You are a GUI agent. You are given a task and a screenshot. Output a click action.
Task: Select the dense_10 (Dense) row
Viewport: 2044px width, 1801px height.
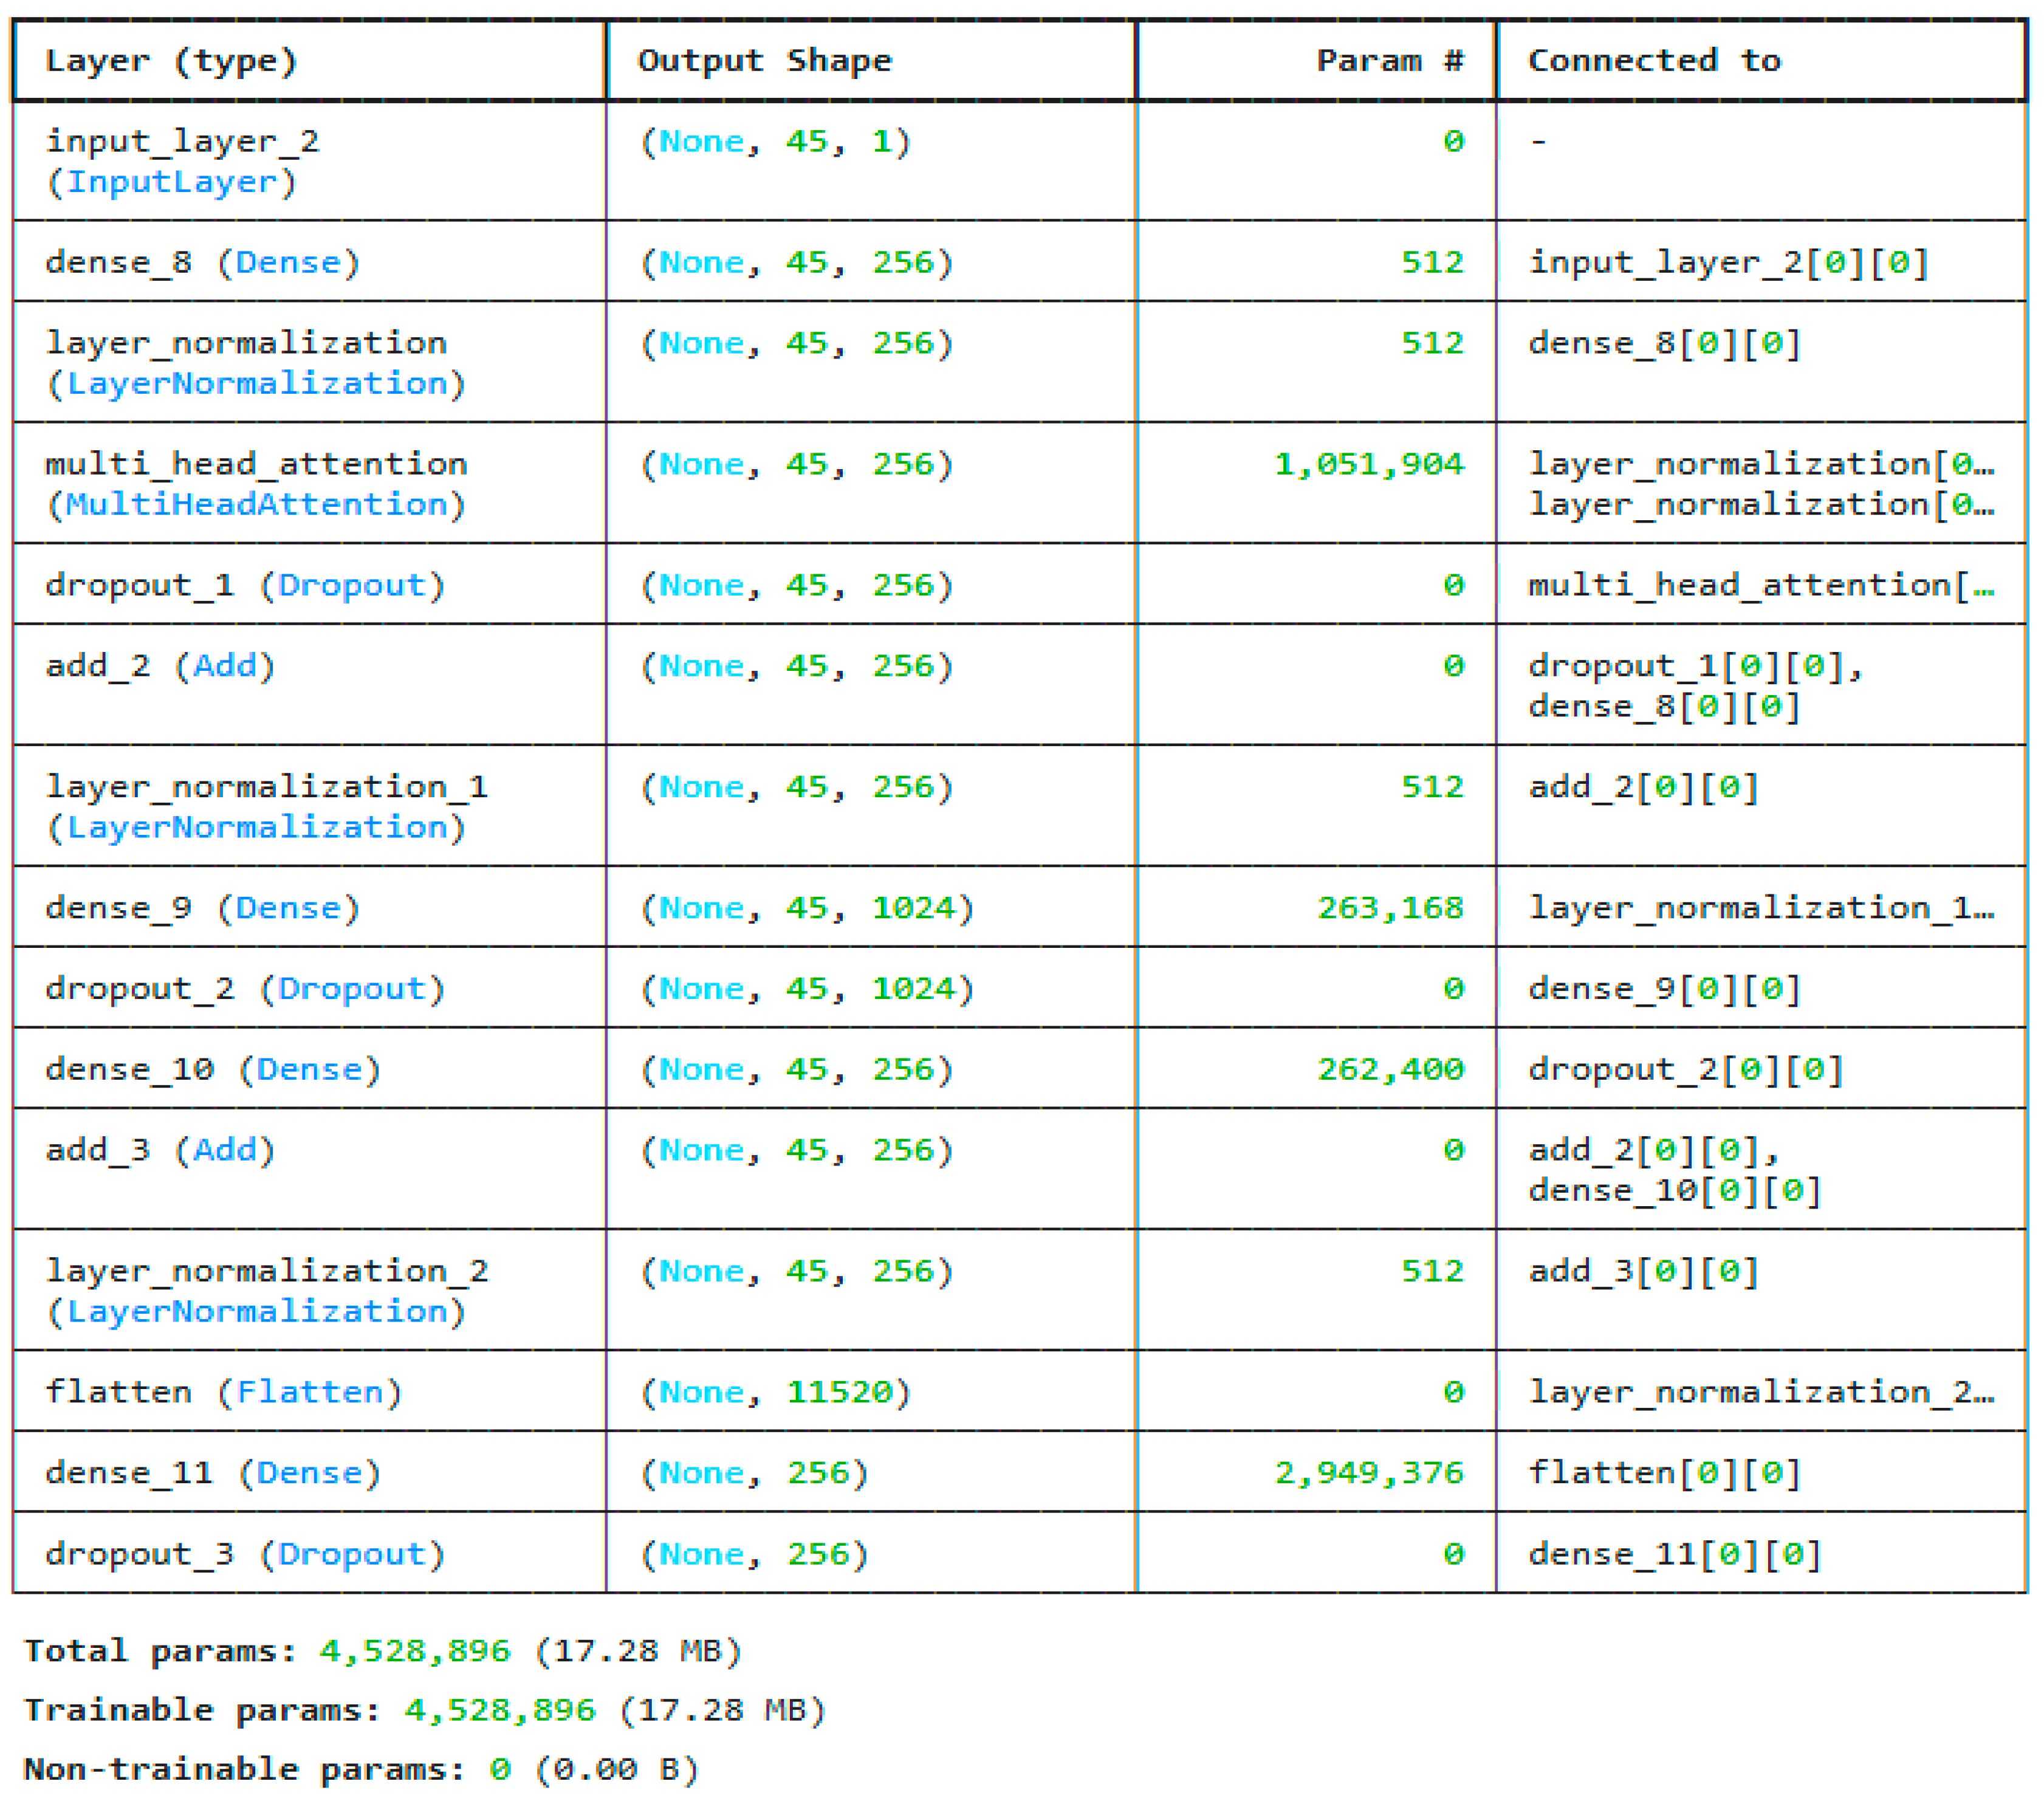coord(213,1070)
